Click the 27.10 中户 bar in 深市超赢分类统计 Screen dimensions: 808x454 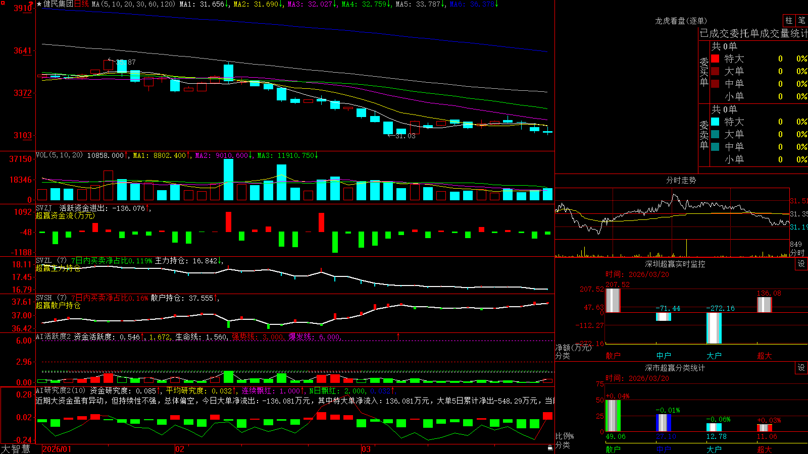pos(664,423)
